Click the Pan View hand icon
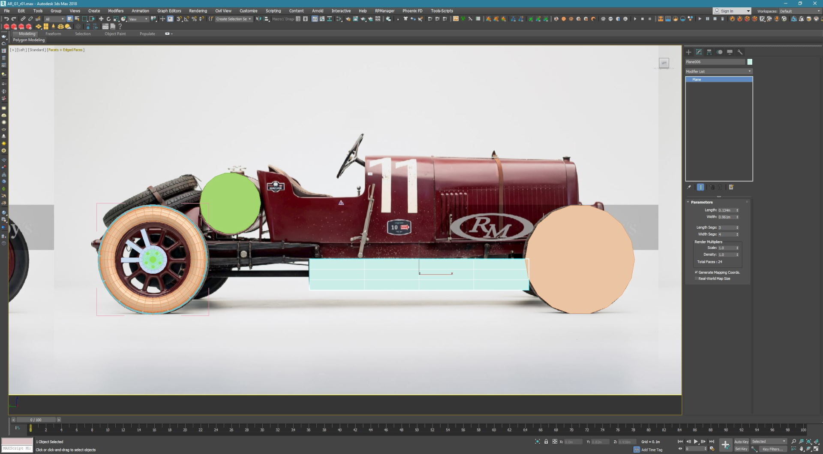Image resolution: width=823 pixels, height=454 pixels. tap(801, 449)
